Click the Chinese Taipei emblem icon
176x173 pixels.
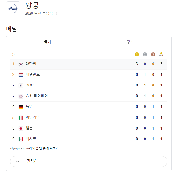click(21, 96)
